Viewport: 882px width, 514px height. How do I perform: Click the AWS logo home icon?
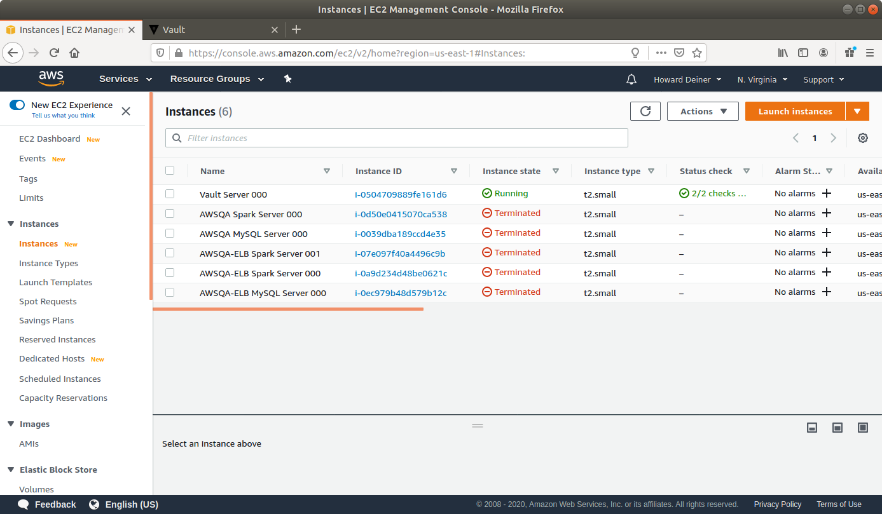coord(51,78)
